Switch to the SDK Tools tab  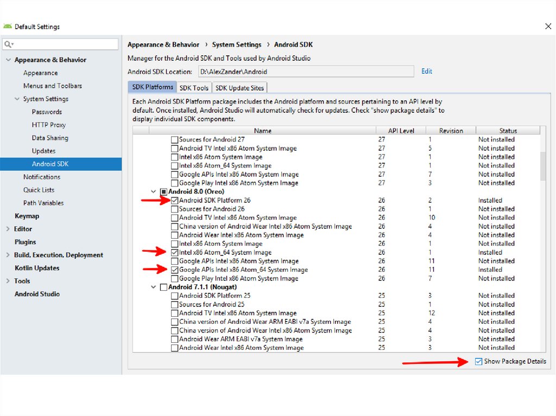click(194, 88)
